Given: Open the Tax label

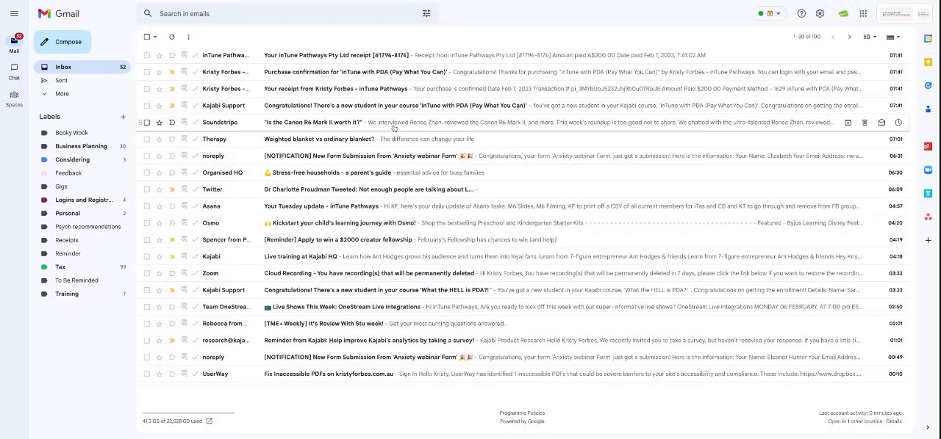Looking at the screenshot, I should point(60,267).
